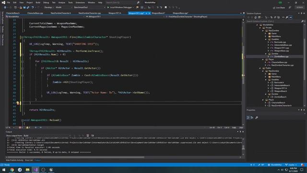Open the Show output from Build dropdown

coord(47,136)
